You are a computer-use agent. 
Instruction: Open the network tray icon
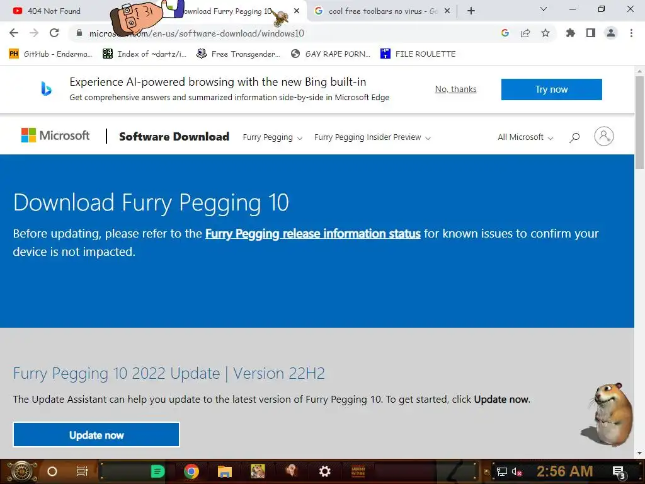501,472
